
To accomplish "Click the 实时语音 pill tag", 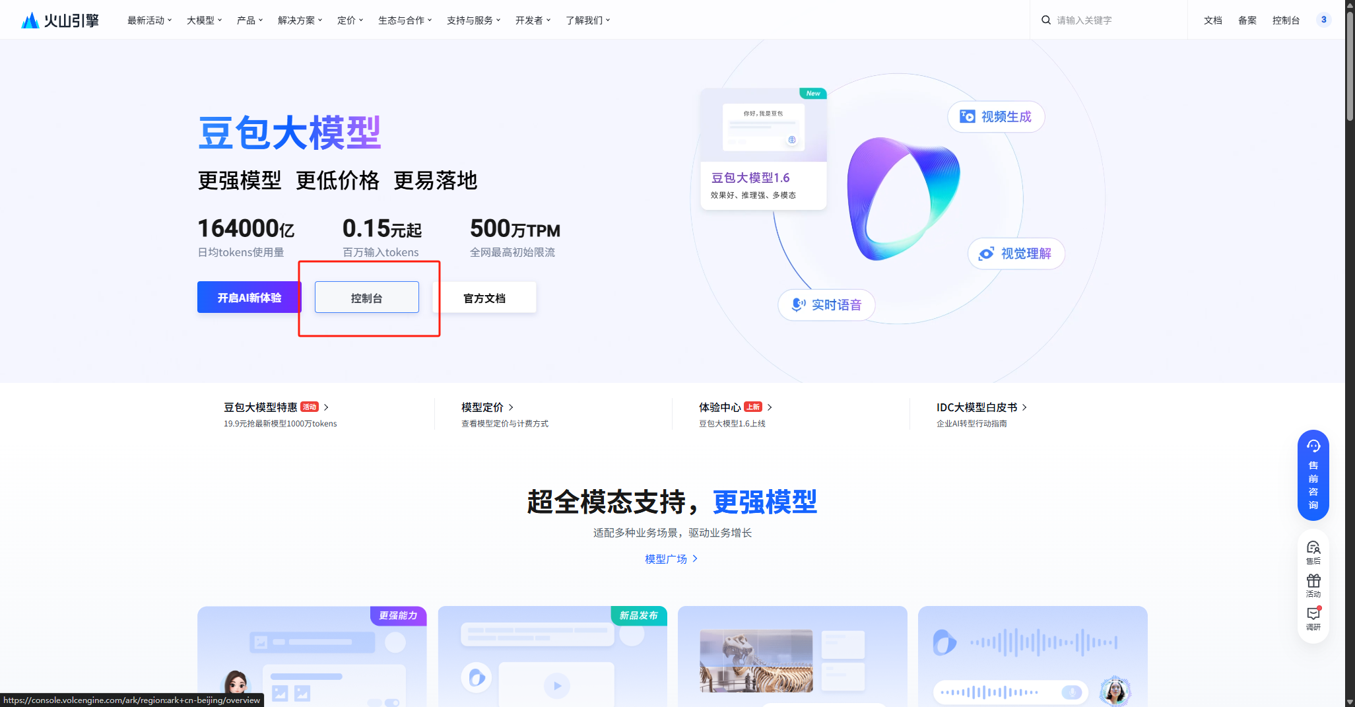I will [x=827, y=304].
